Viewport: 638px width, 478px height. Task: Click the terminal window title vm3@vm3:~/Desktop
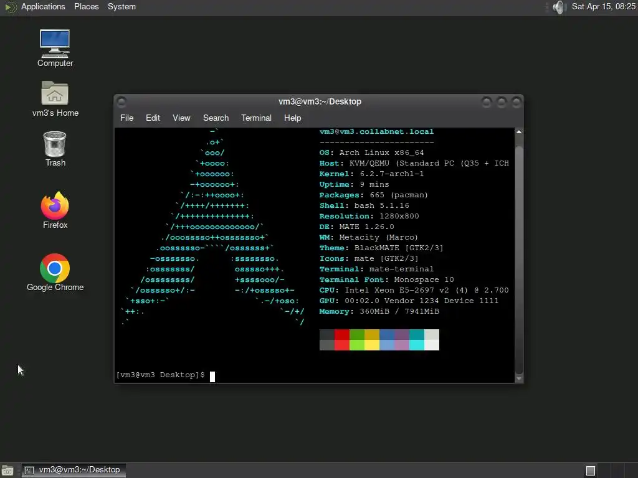coord(320,101)
